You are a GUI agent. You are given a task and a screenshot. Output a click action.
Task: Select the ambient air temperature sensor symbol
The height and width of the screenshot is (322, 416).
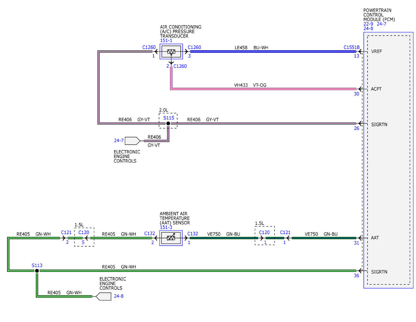171,238
